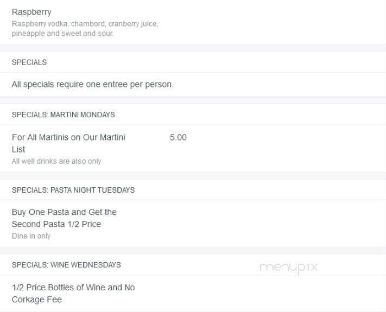
Task: Click 'Second Pasta 1/2 Price' text
Action: (56, 224)
